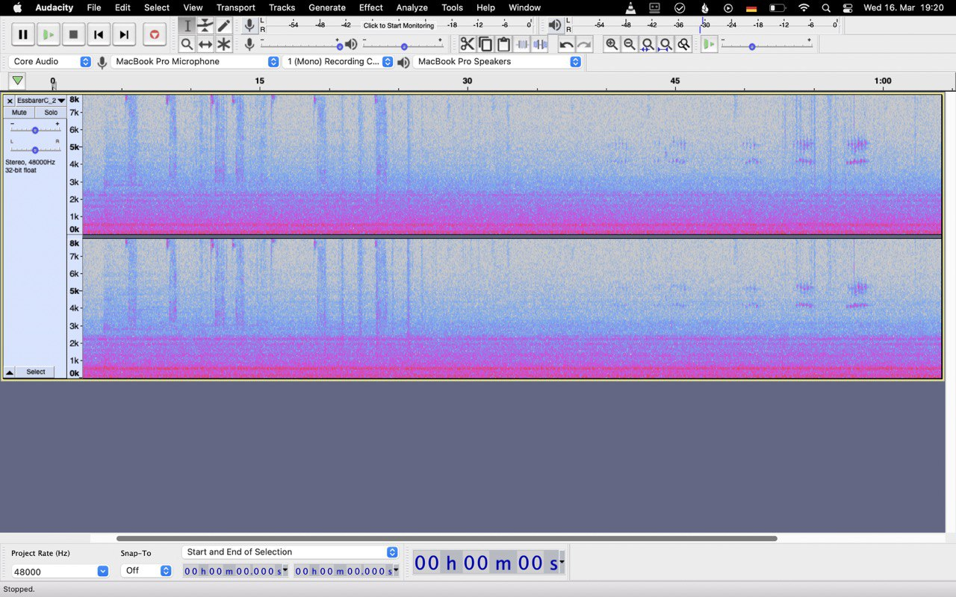The image size is (956, 597).
Task: Open the Effect menu
Action: tap(370, 7)
